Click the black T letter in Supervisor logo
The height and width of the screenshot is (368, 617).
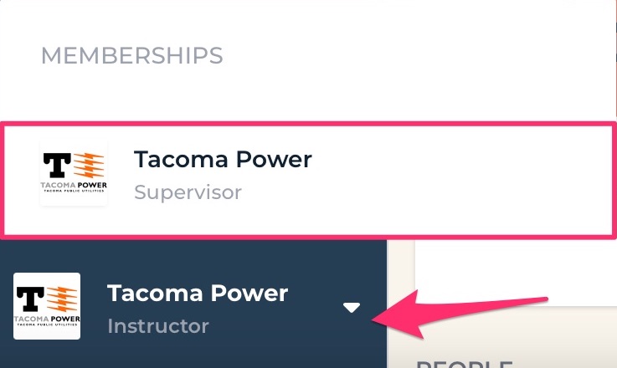coord(57,165)
